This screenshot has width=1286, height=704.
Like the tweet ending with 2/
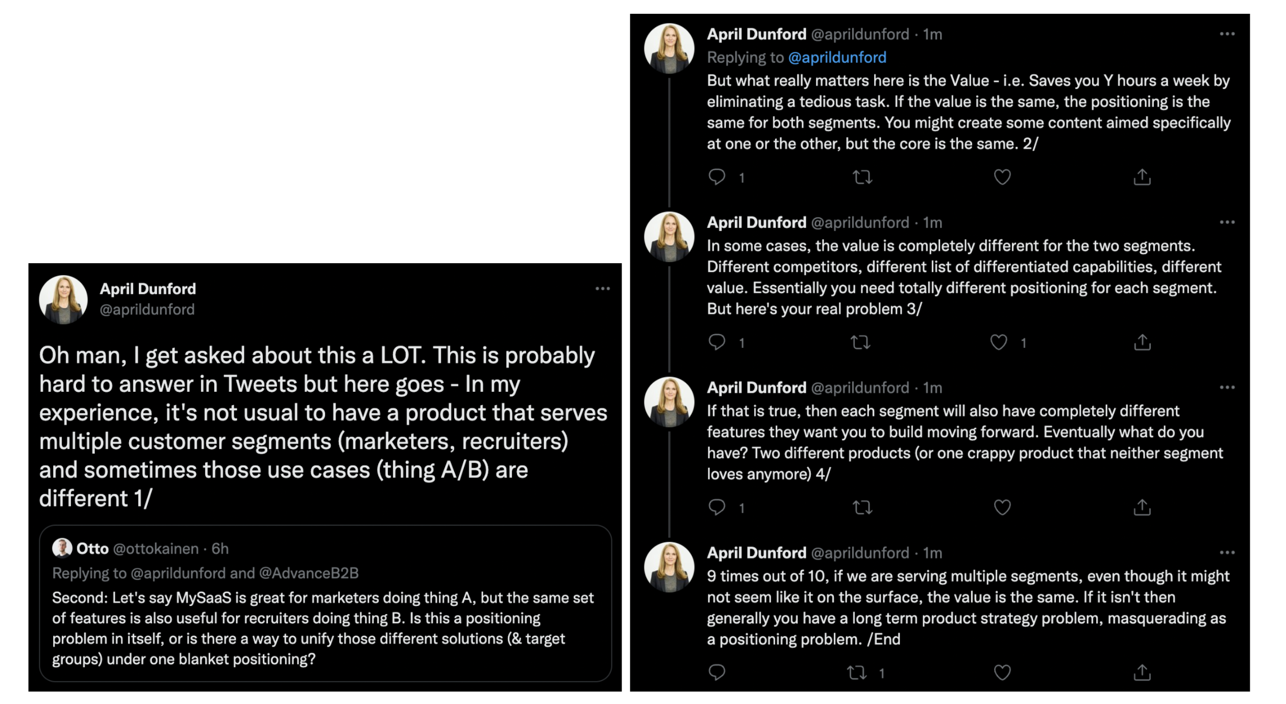1003,177
